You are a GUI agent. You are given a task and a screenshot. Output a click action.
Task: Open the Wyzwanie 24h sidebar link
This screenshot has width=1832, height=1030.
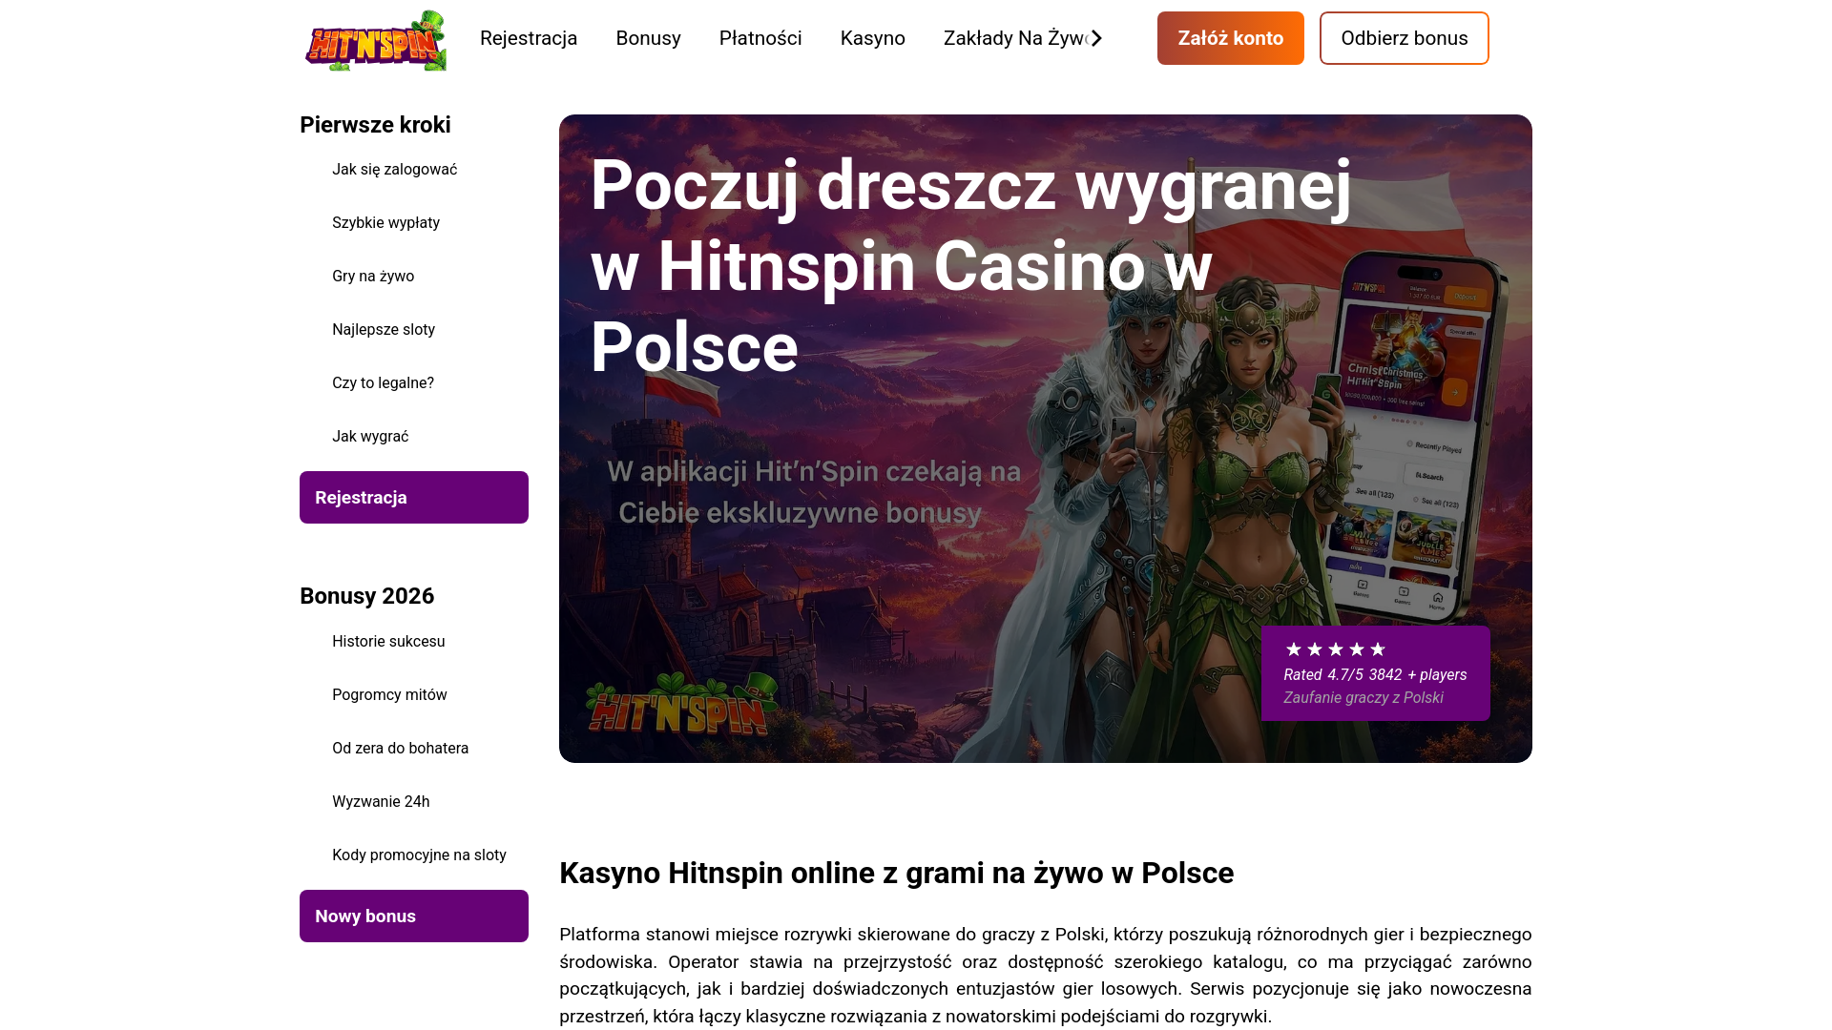tap(381, 802)
